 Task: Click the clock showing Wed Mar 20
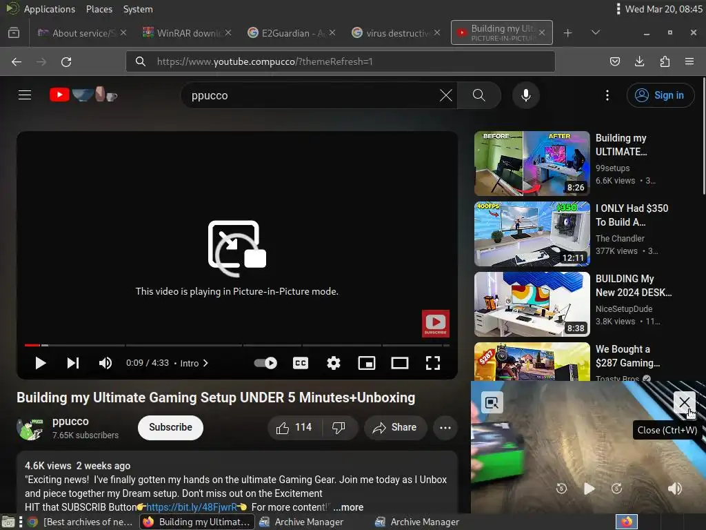point(664,9)
